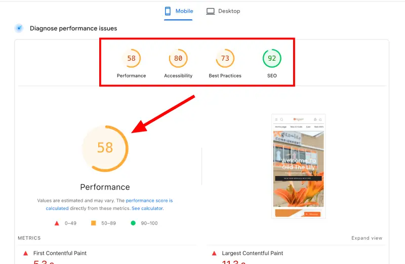This screenshot has width=405, height=264.
Task: Switch to the Desktop tab
Action: [x=223, y=11]
